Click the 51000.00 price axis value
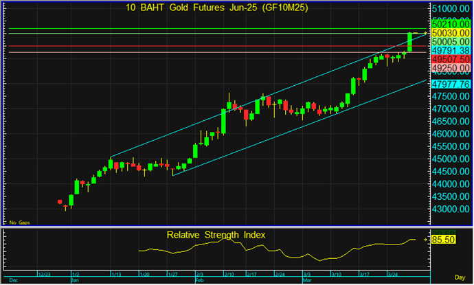 tap(451, 8)
